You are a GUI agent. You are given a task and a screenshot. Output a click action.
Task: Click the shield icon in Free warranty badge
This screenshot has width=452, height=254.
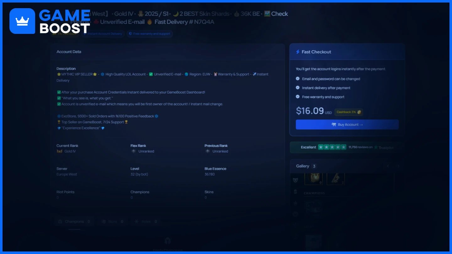[x=130, y=34]
